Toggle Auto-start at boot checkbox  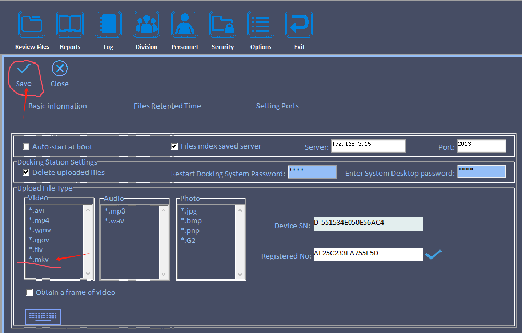coord(26,147)
